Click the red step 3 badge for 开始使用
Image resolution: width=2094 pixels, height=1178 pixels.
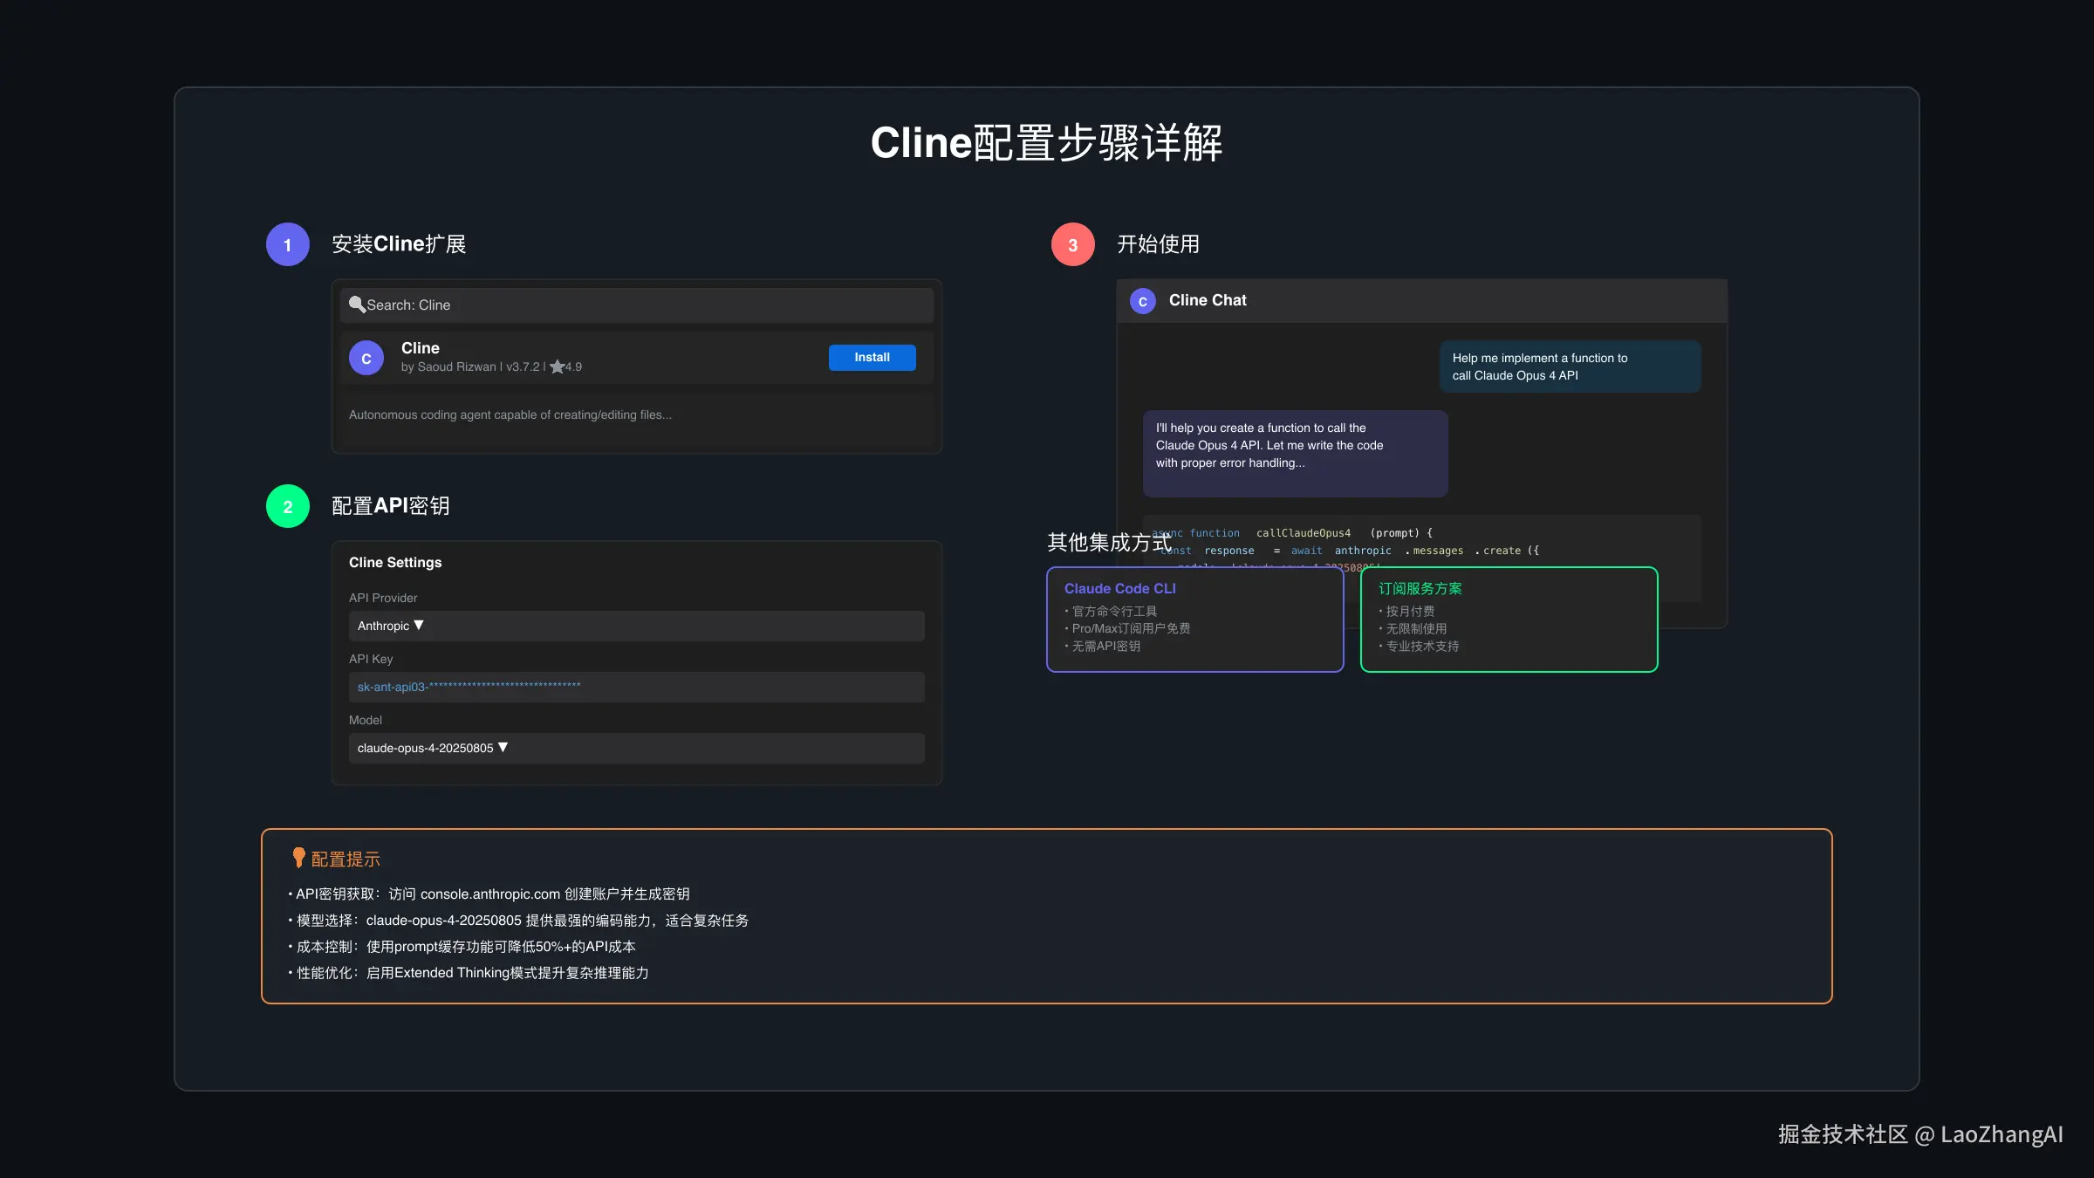click(x=1072, y=244)
